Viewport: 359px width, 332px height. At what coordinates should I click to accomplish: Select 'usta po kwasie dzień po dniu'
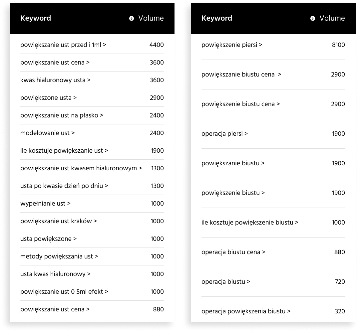[64, 186]
